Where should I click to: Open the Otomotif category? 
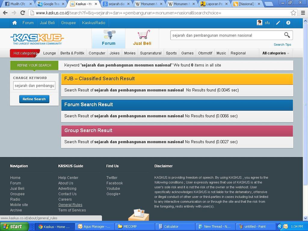pos(205,53)
